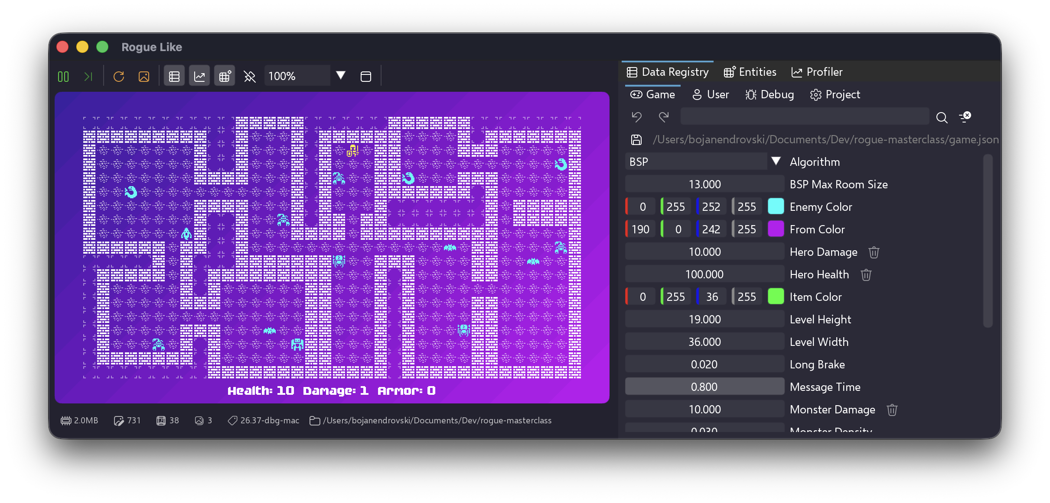Delete the Monster Damage entry
1050x503 pixels.
(x=892, y=410)
